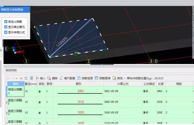This screenshot has height=125, width=194.
Task: Click the viewport splitter handle
Action: pos(102,64)
